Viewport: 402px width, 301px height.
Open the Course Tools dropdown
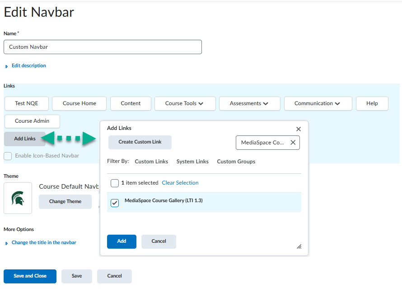coord(184,103)
